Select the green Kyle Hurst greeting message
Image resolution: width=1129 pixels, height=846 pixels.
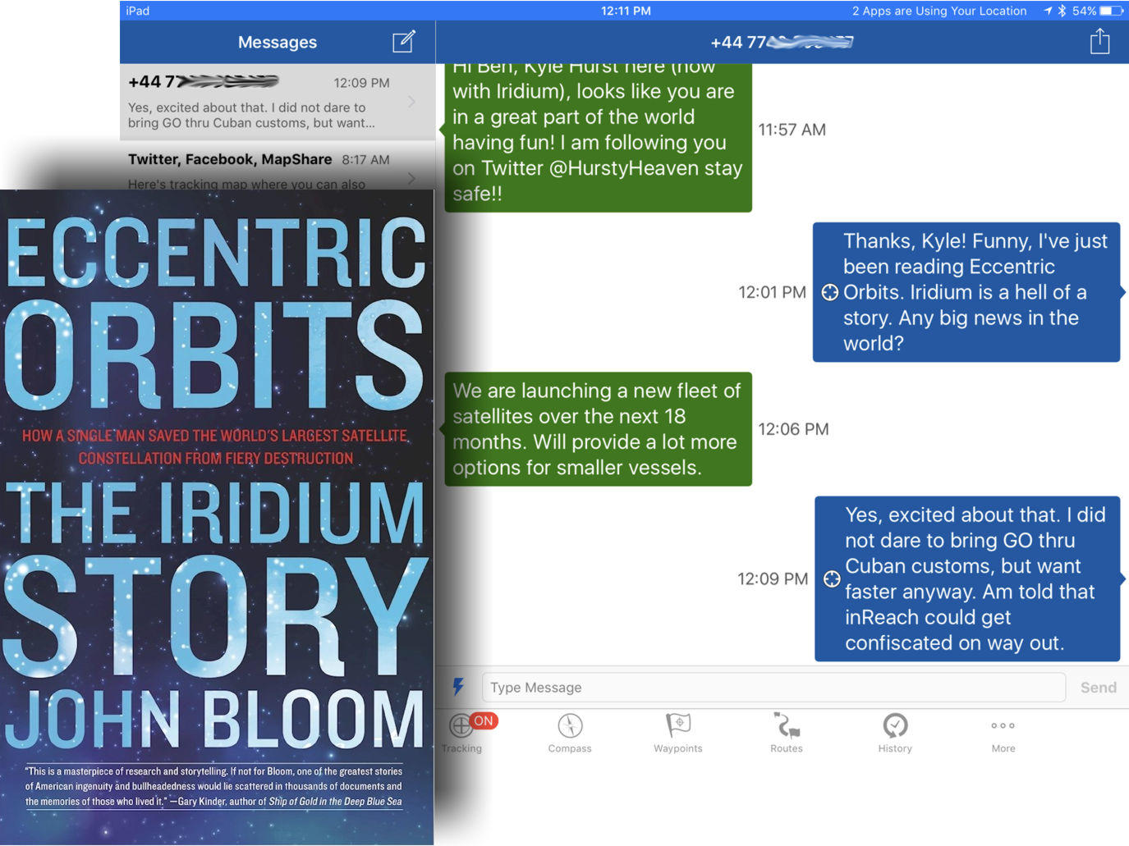point(598,138)
